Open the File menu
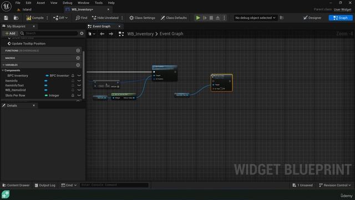This screenshot has height=200, width=355. [x=18, y=3]
